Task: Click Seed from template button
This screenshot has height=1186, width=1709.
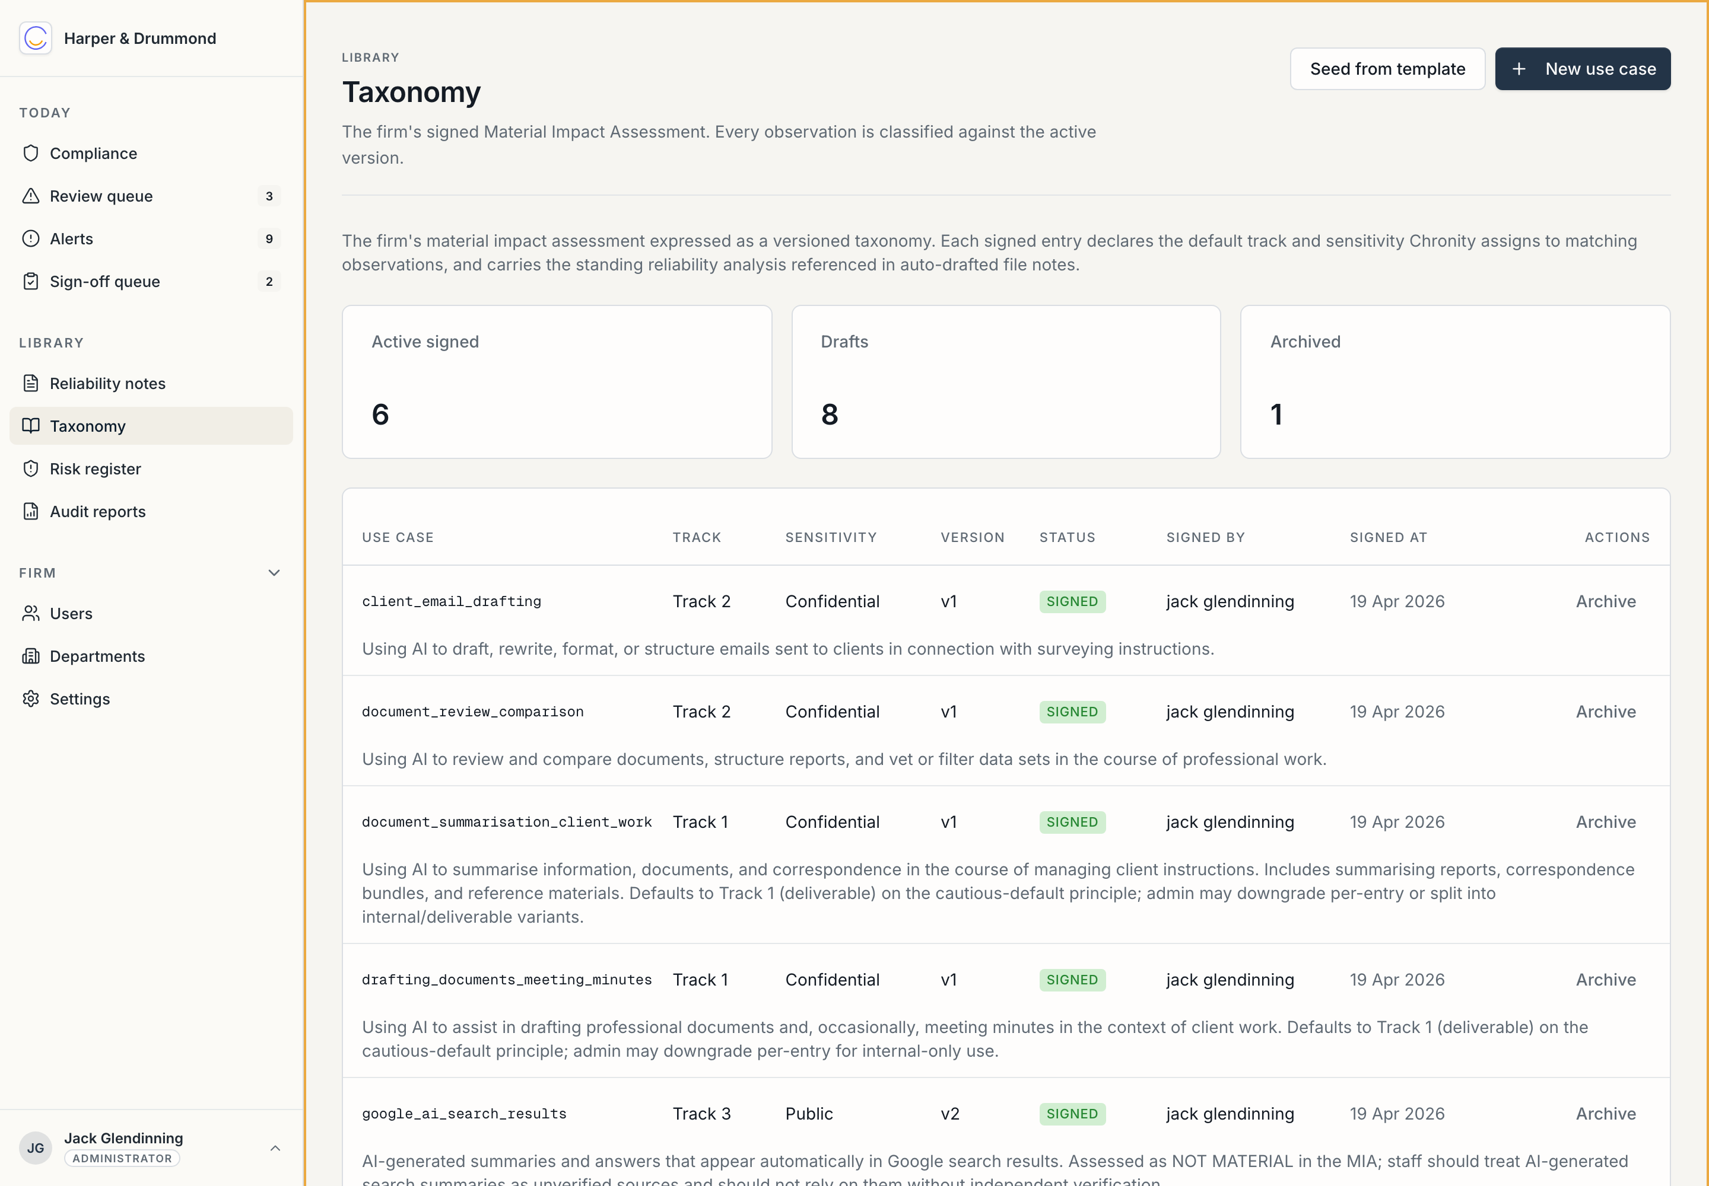Action: coord(1387,69)
